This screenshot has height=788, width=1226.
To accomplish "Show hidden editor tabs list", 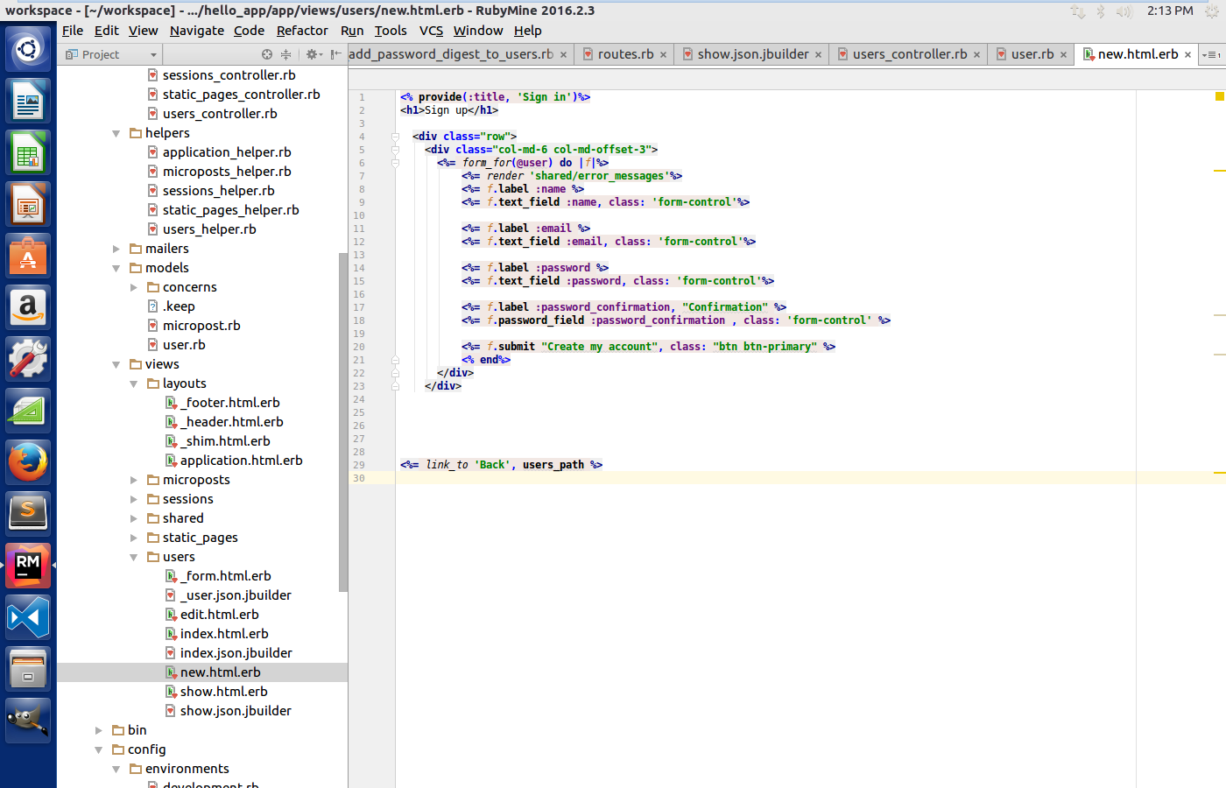I will pos(1212,54).
